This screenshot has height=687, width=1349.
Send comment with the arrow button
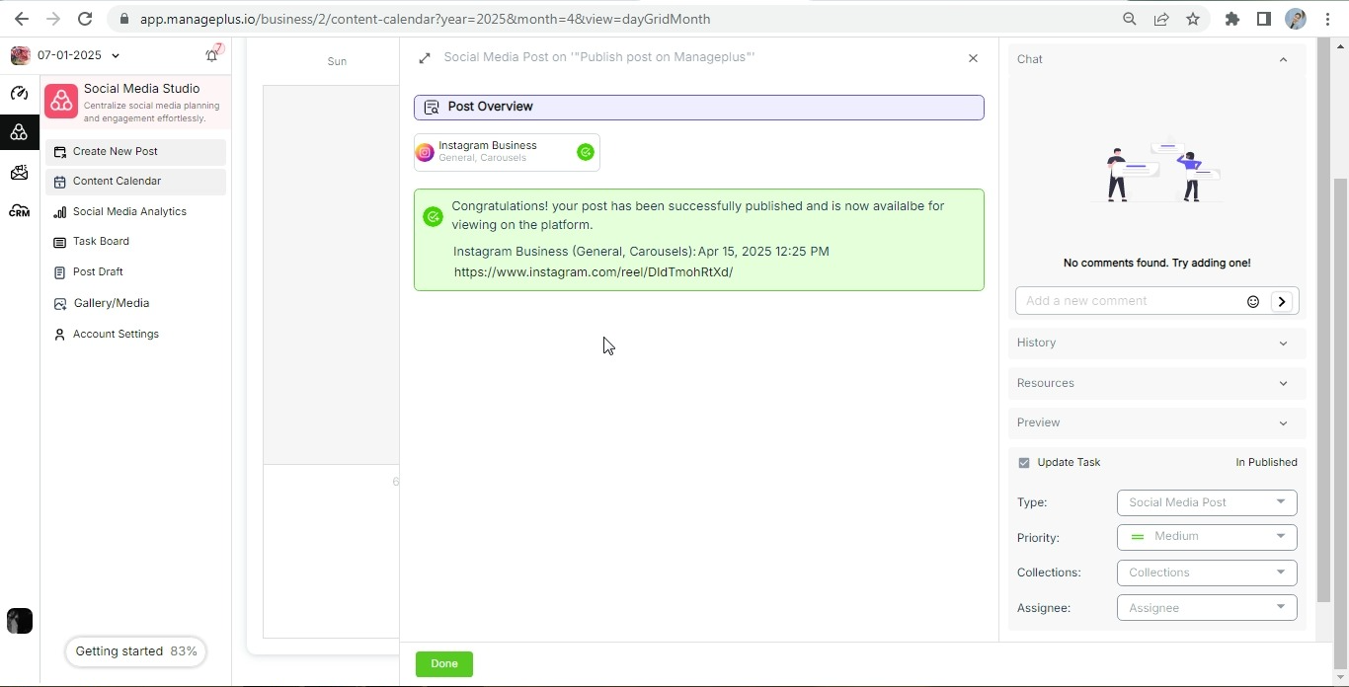coord(1282,302)
